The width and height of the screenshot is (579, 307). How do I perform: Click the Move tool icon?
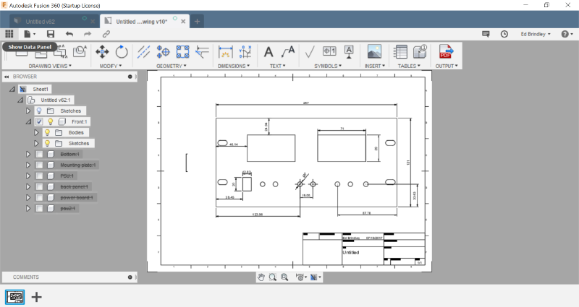point(102,51)
